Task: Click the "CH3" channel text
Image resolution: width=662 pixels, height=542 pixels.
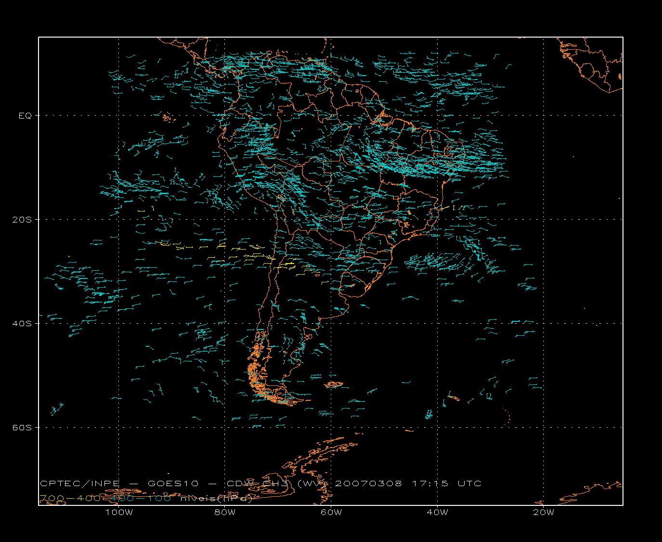Action: tap(276, 483)
